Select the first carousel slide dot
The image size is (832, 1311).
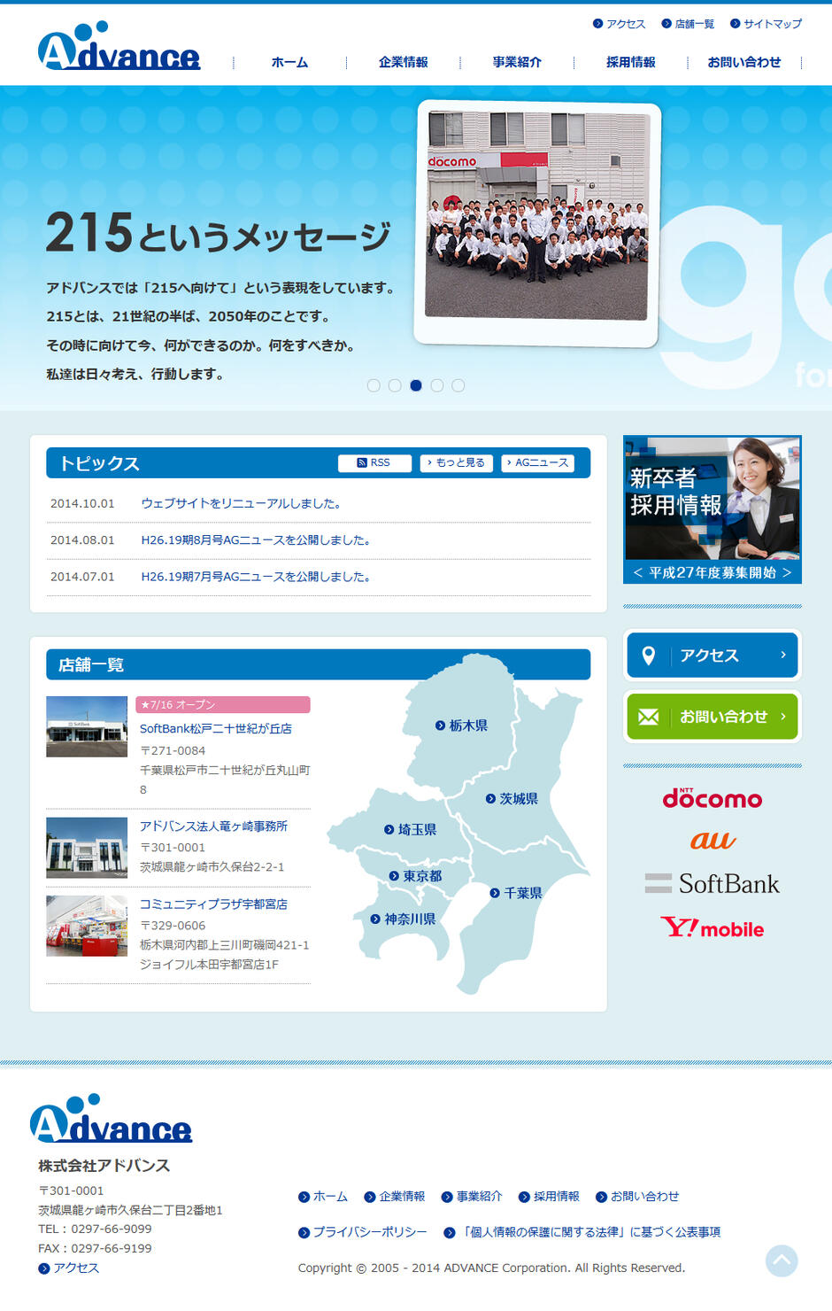click(374, 385)
